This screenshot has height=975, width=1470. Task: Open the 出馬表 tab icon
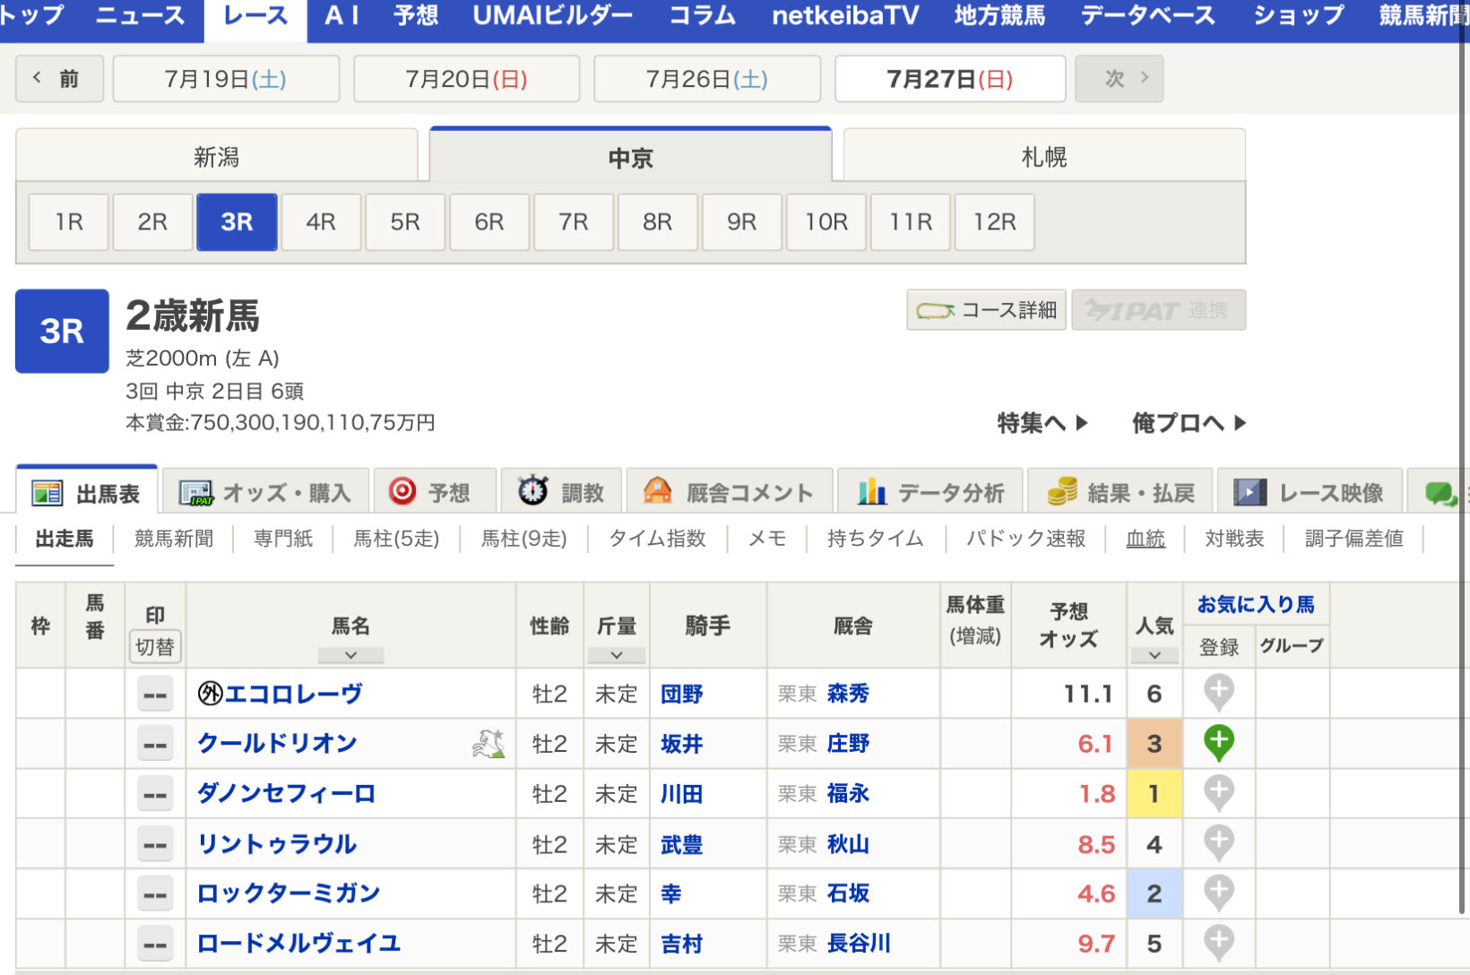(47, 493)
